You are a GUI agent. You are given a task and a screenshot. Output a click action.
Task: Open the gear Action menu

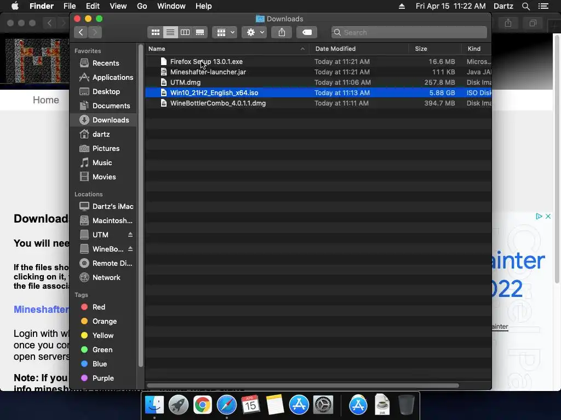pos(254,32)
